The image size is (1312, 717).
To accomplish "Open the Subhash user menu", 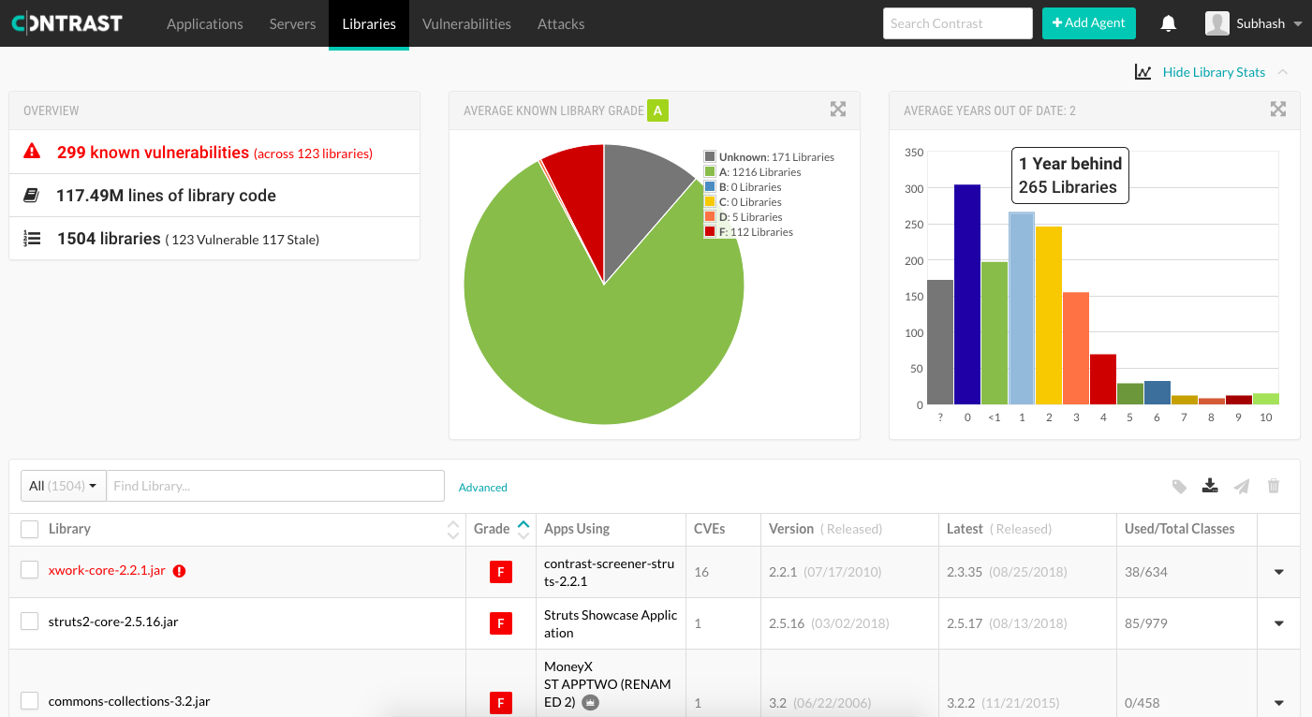I will [x=1255, y=23].
